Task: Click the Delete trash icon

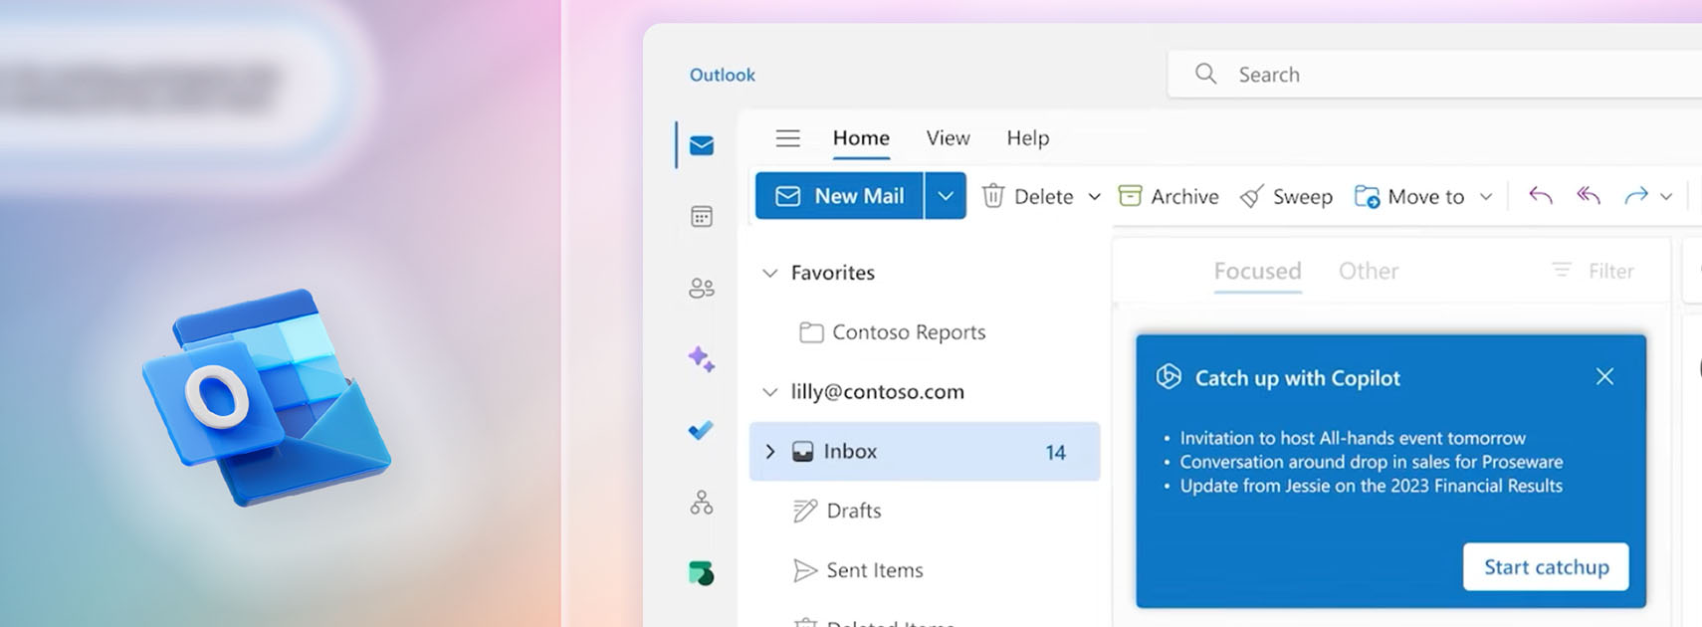Action: 993,196
